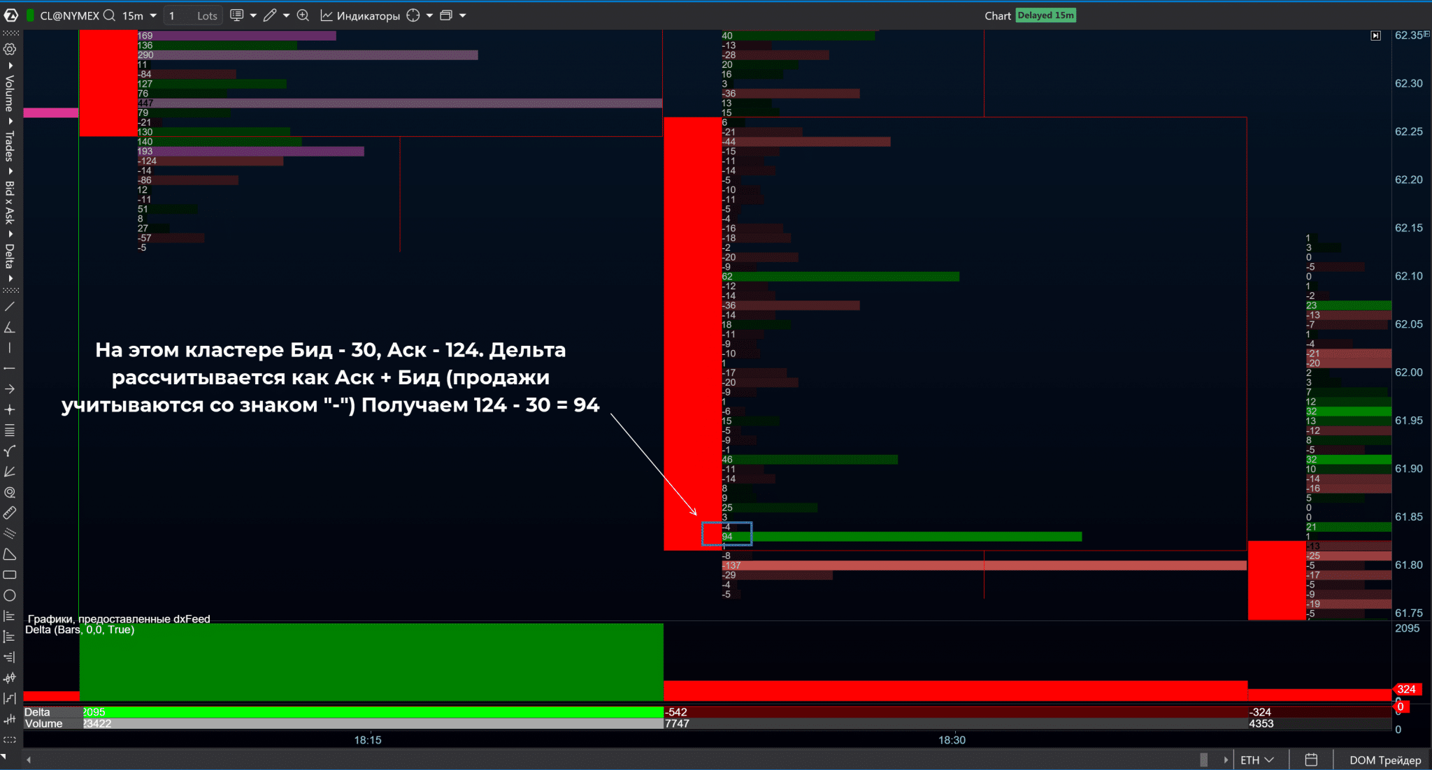Image resolution: width=1432 pixels, height=770 pixels.
Task: Click the Lots quantity input field
Action: pyautogui.click(x=193, y=15)
